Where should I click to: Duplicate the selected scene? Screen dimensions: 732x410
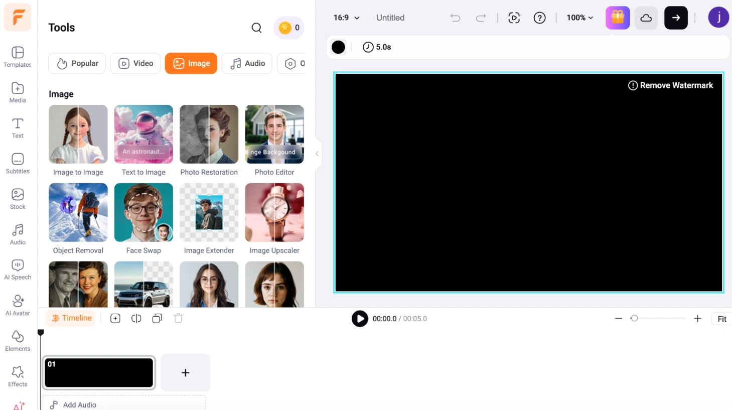(x=157, y=319)
